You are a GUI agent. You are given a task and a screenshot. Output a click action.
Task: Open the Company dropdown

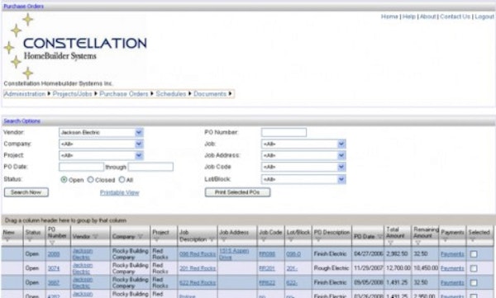tap(101, 144)
